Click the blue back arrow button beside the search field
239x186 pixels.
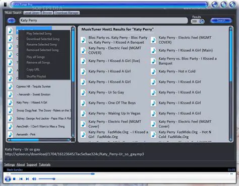tap(12, 21)
